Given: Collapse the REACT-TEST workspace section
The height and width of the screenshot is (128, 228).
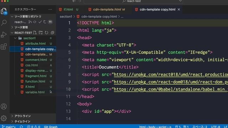Looking at the screenshot, I should click(12, 33).
